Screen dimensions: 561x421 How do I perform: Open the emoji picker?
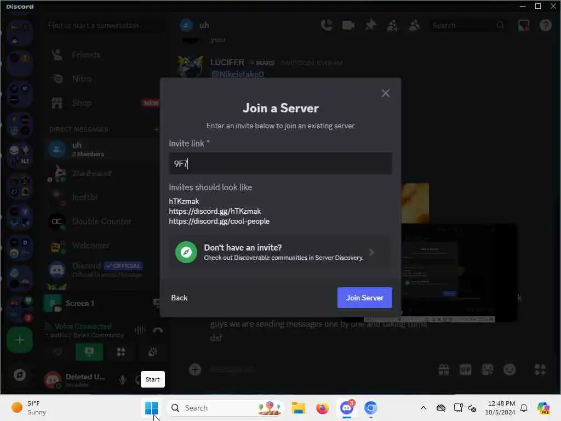click(510, 369)
